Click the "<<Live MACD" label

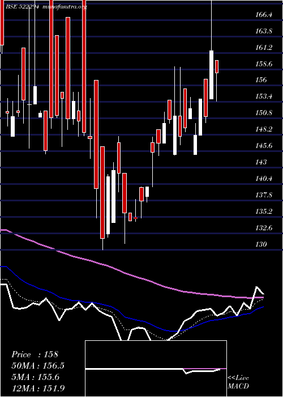point(238,382)
